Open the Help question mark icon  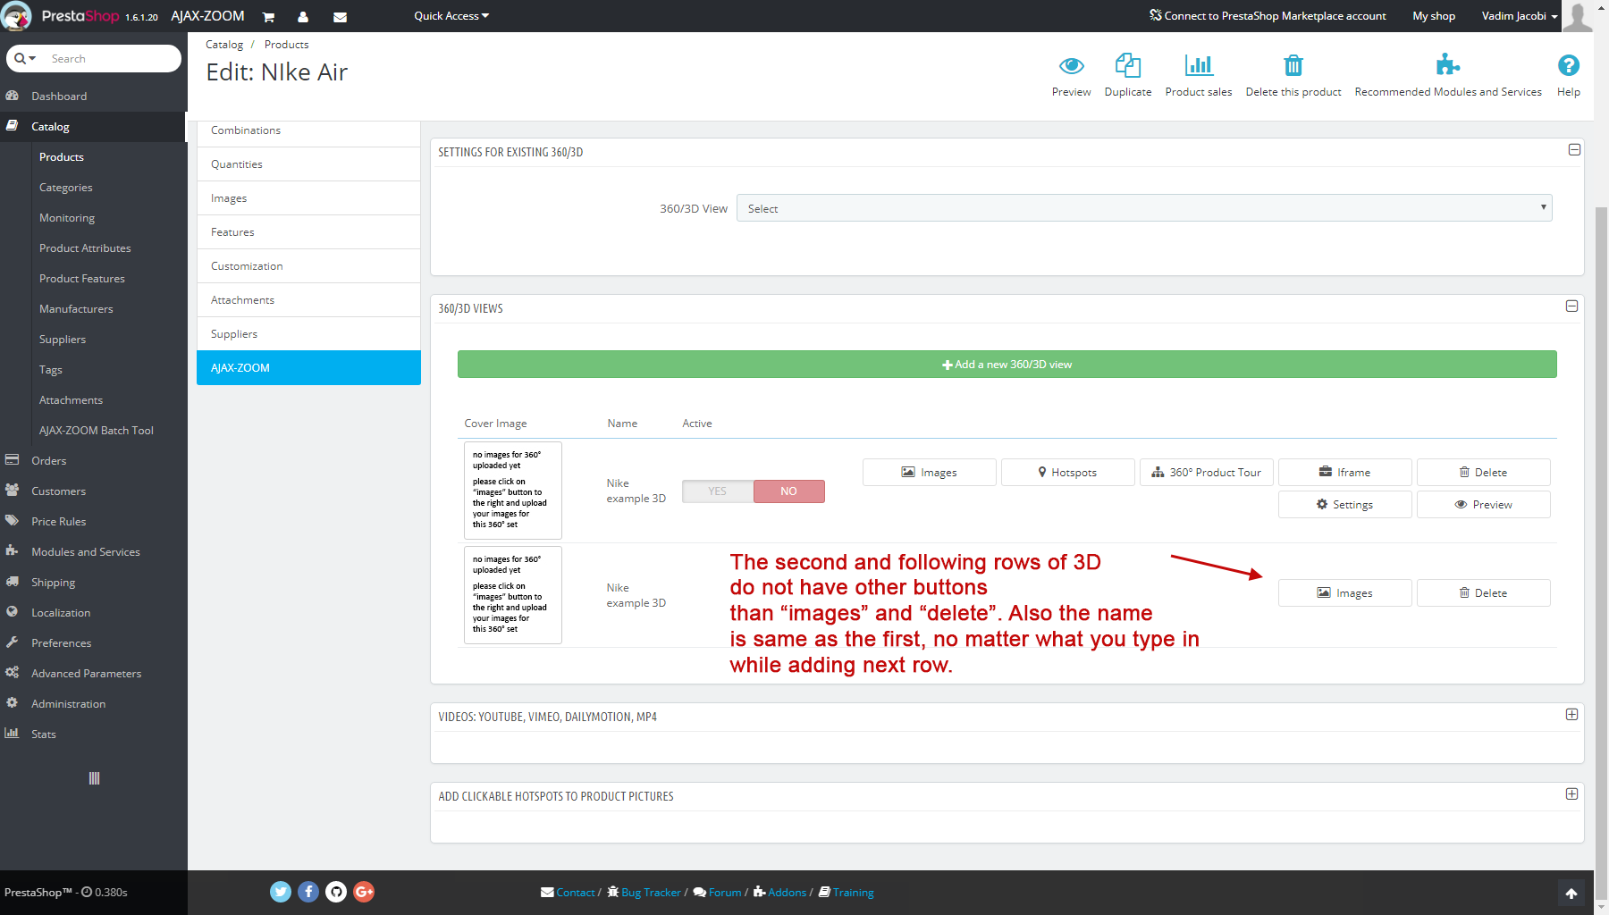[x=1568, y=65]
